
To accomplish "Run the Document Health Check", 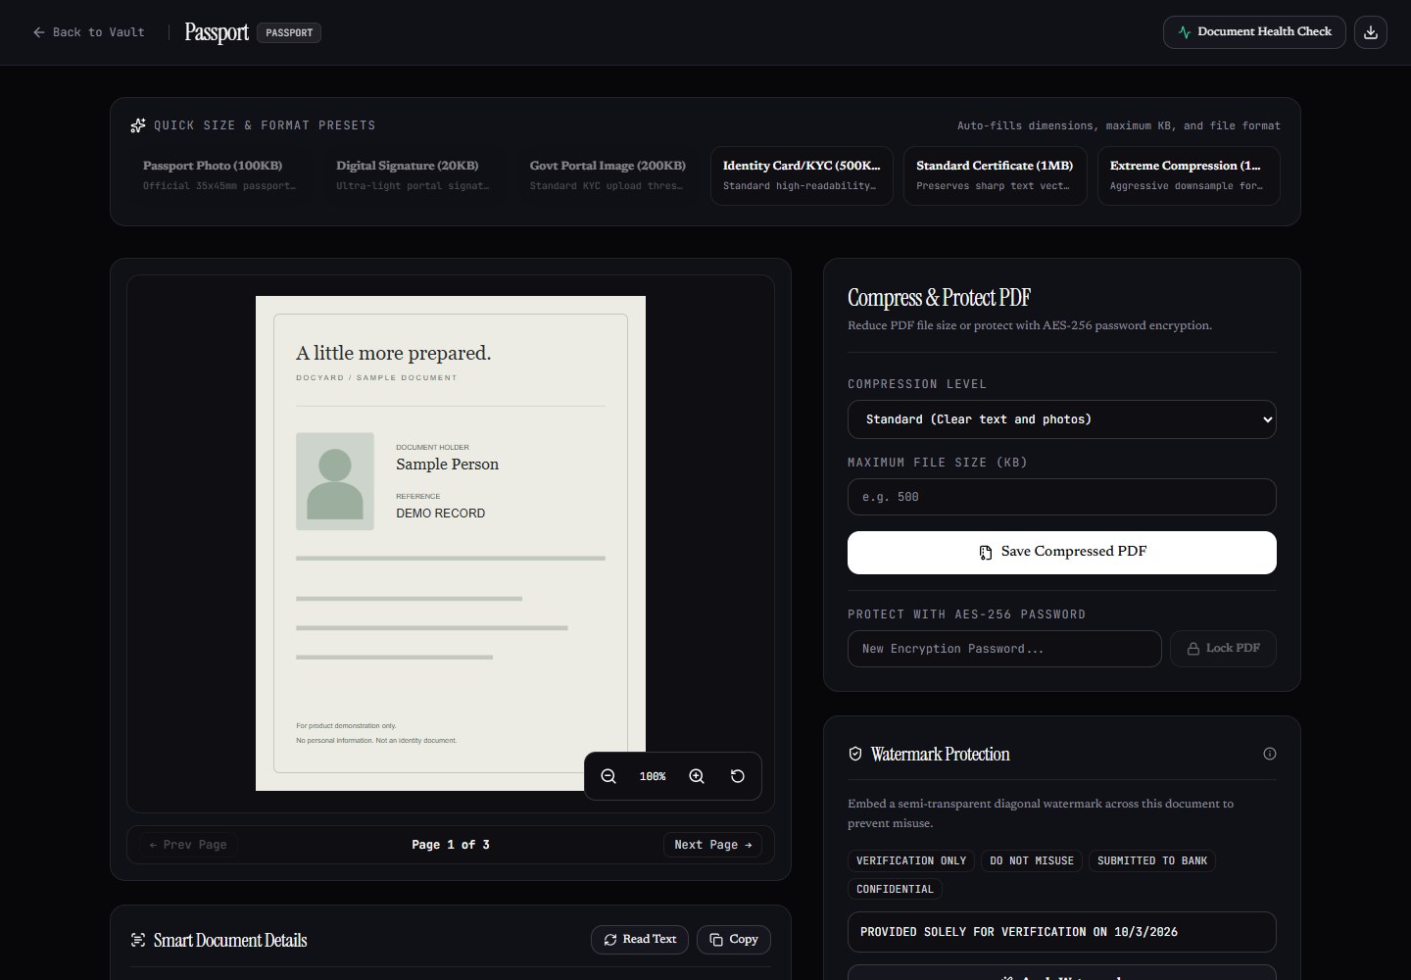I will point(1254,32).
